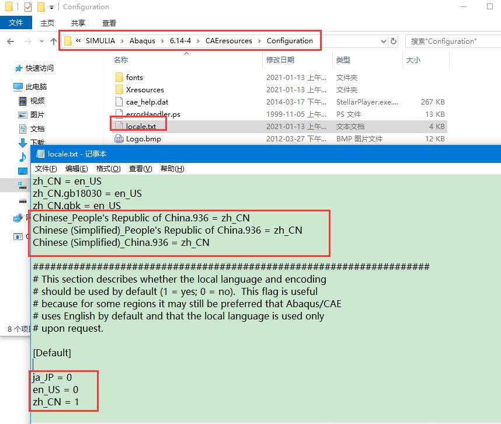Click the Abaqus breadcrumb in address bar

pyautogui.click(x=142, y=41)
